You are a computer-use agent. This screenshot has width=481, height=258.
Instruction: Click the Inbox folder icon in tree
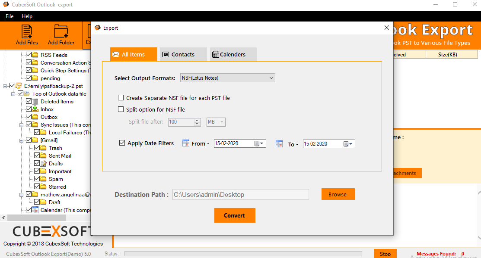pos(35,109)
